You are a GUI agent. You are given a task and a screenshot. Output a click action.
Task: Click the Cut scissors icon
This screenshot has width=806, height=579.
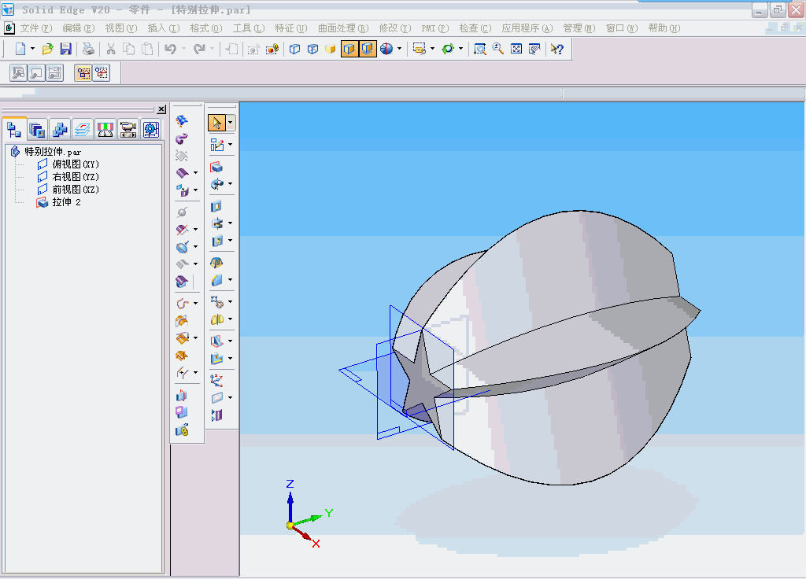click(111, 49)
